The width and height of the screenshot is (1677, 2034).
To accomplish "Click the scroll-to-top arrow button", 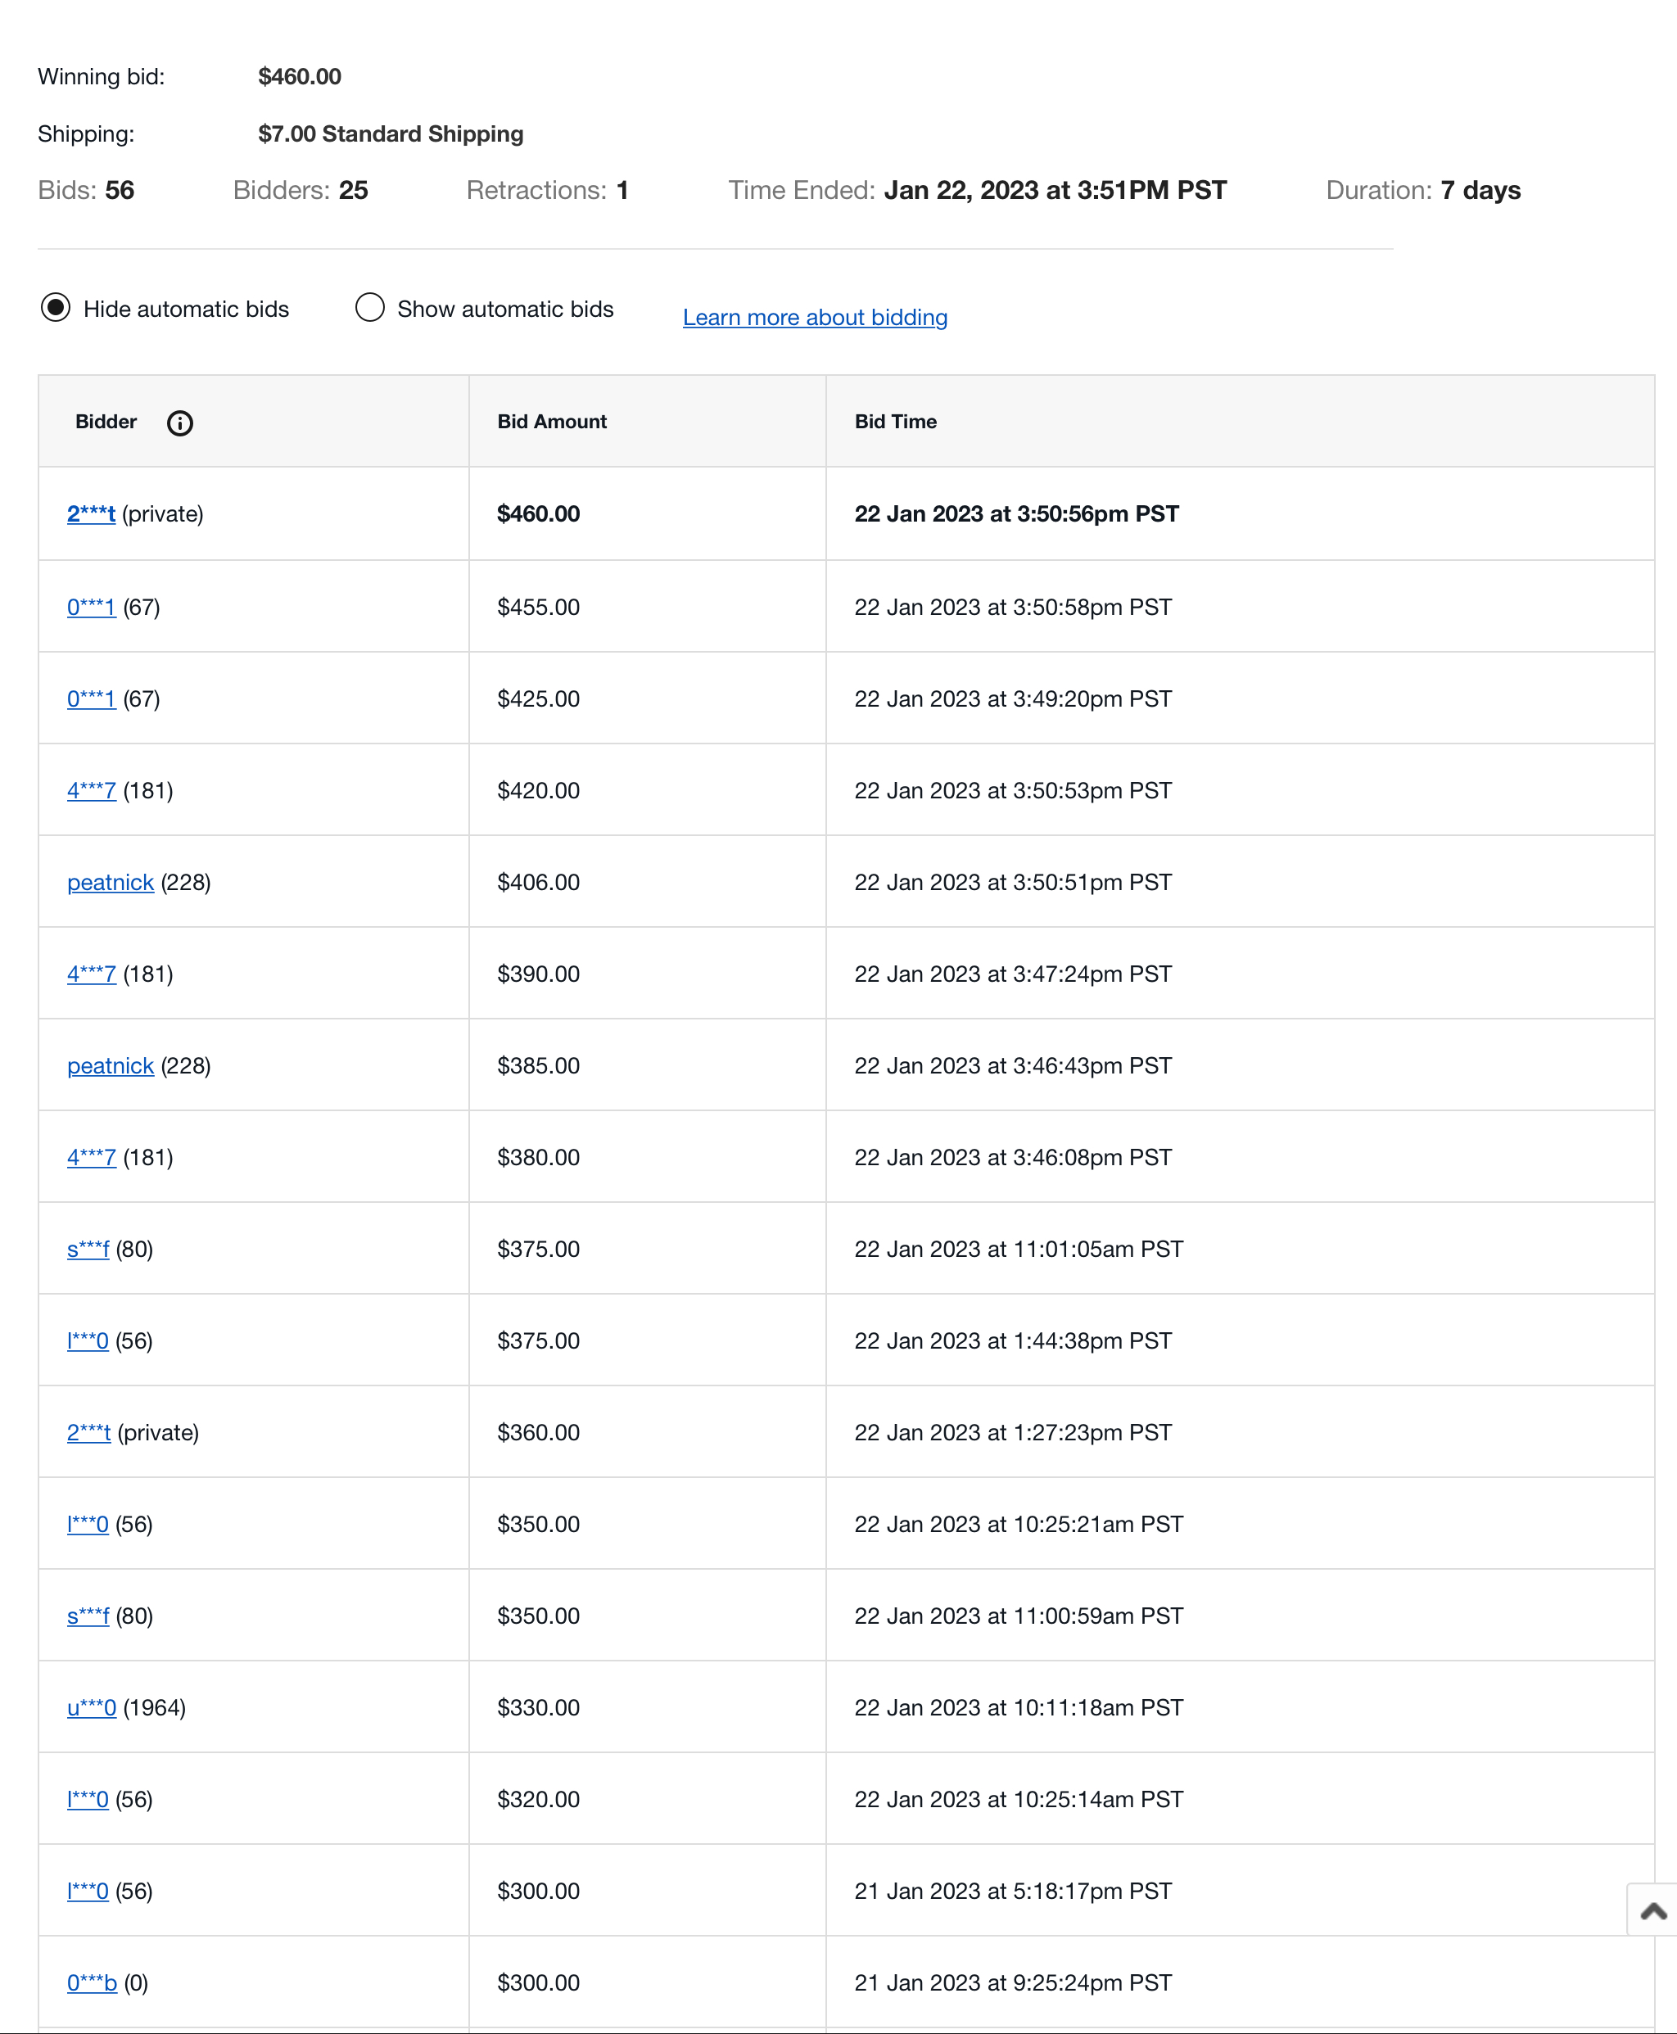I will coord(1653,1910).
